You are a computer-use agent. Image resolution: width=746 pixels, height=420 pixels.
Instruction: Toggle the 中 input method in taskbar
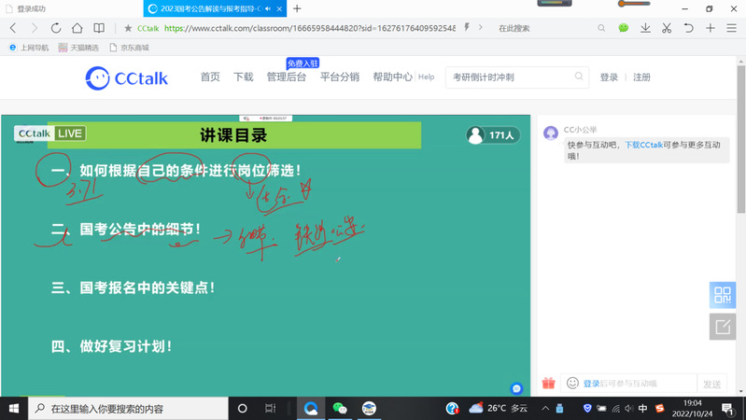click(642, 409)
